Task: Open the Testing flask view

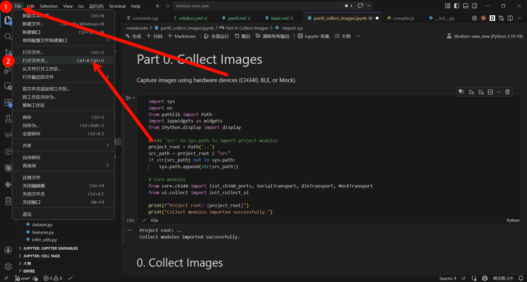Action: (8, 119)
